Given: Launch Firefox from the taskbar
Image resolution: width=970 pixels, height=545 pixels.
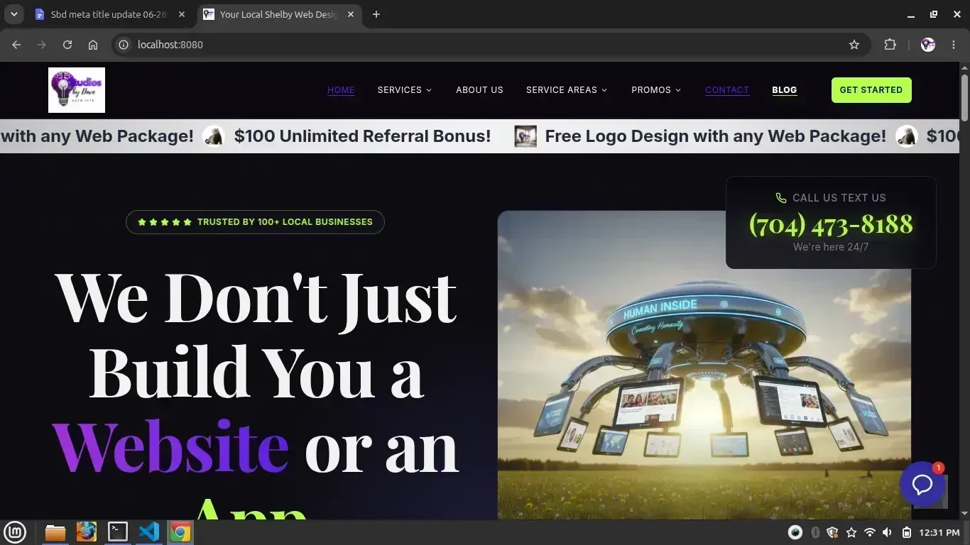Looking at the screenshot, I should click(x=86, y=532).
